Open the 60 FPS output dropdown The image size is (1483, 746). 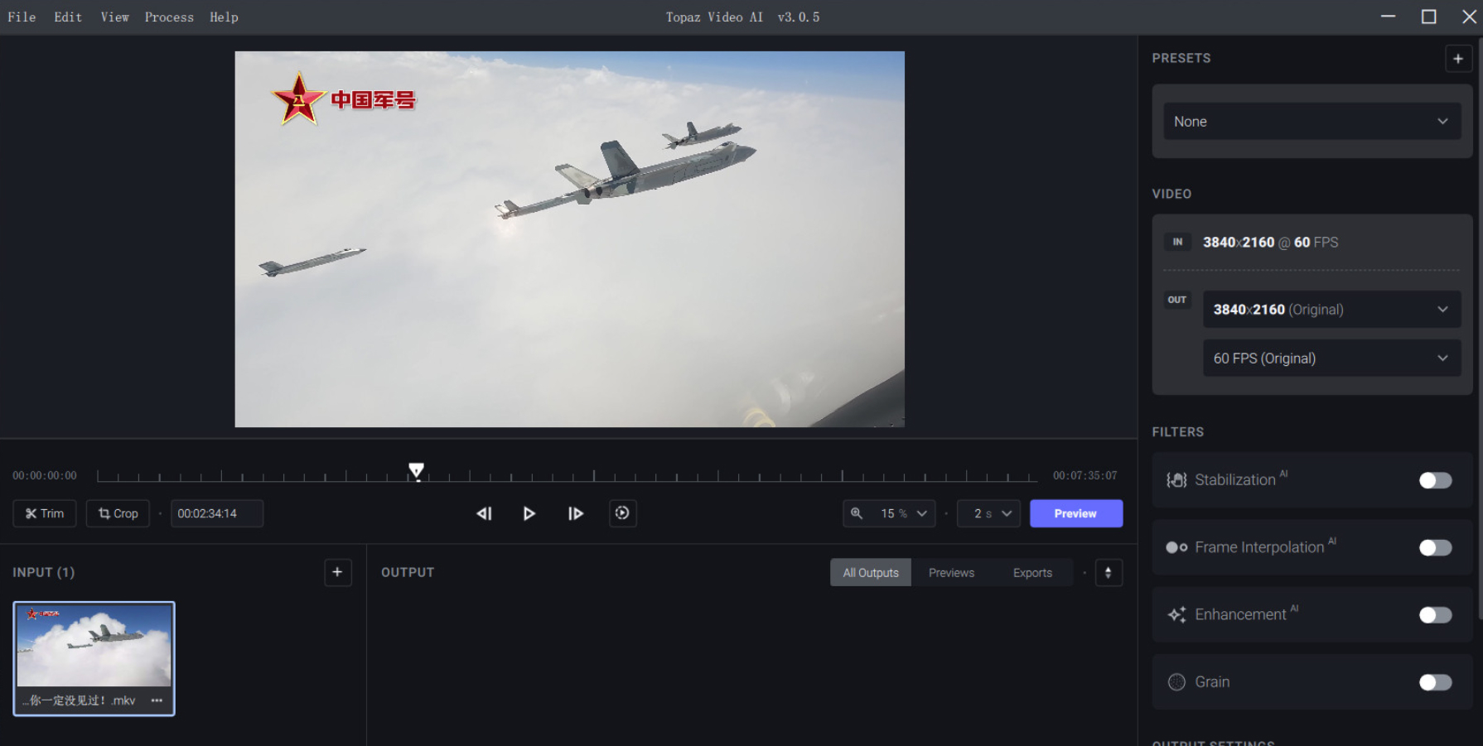pos(1331,359)
